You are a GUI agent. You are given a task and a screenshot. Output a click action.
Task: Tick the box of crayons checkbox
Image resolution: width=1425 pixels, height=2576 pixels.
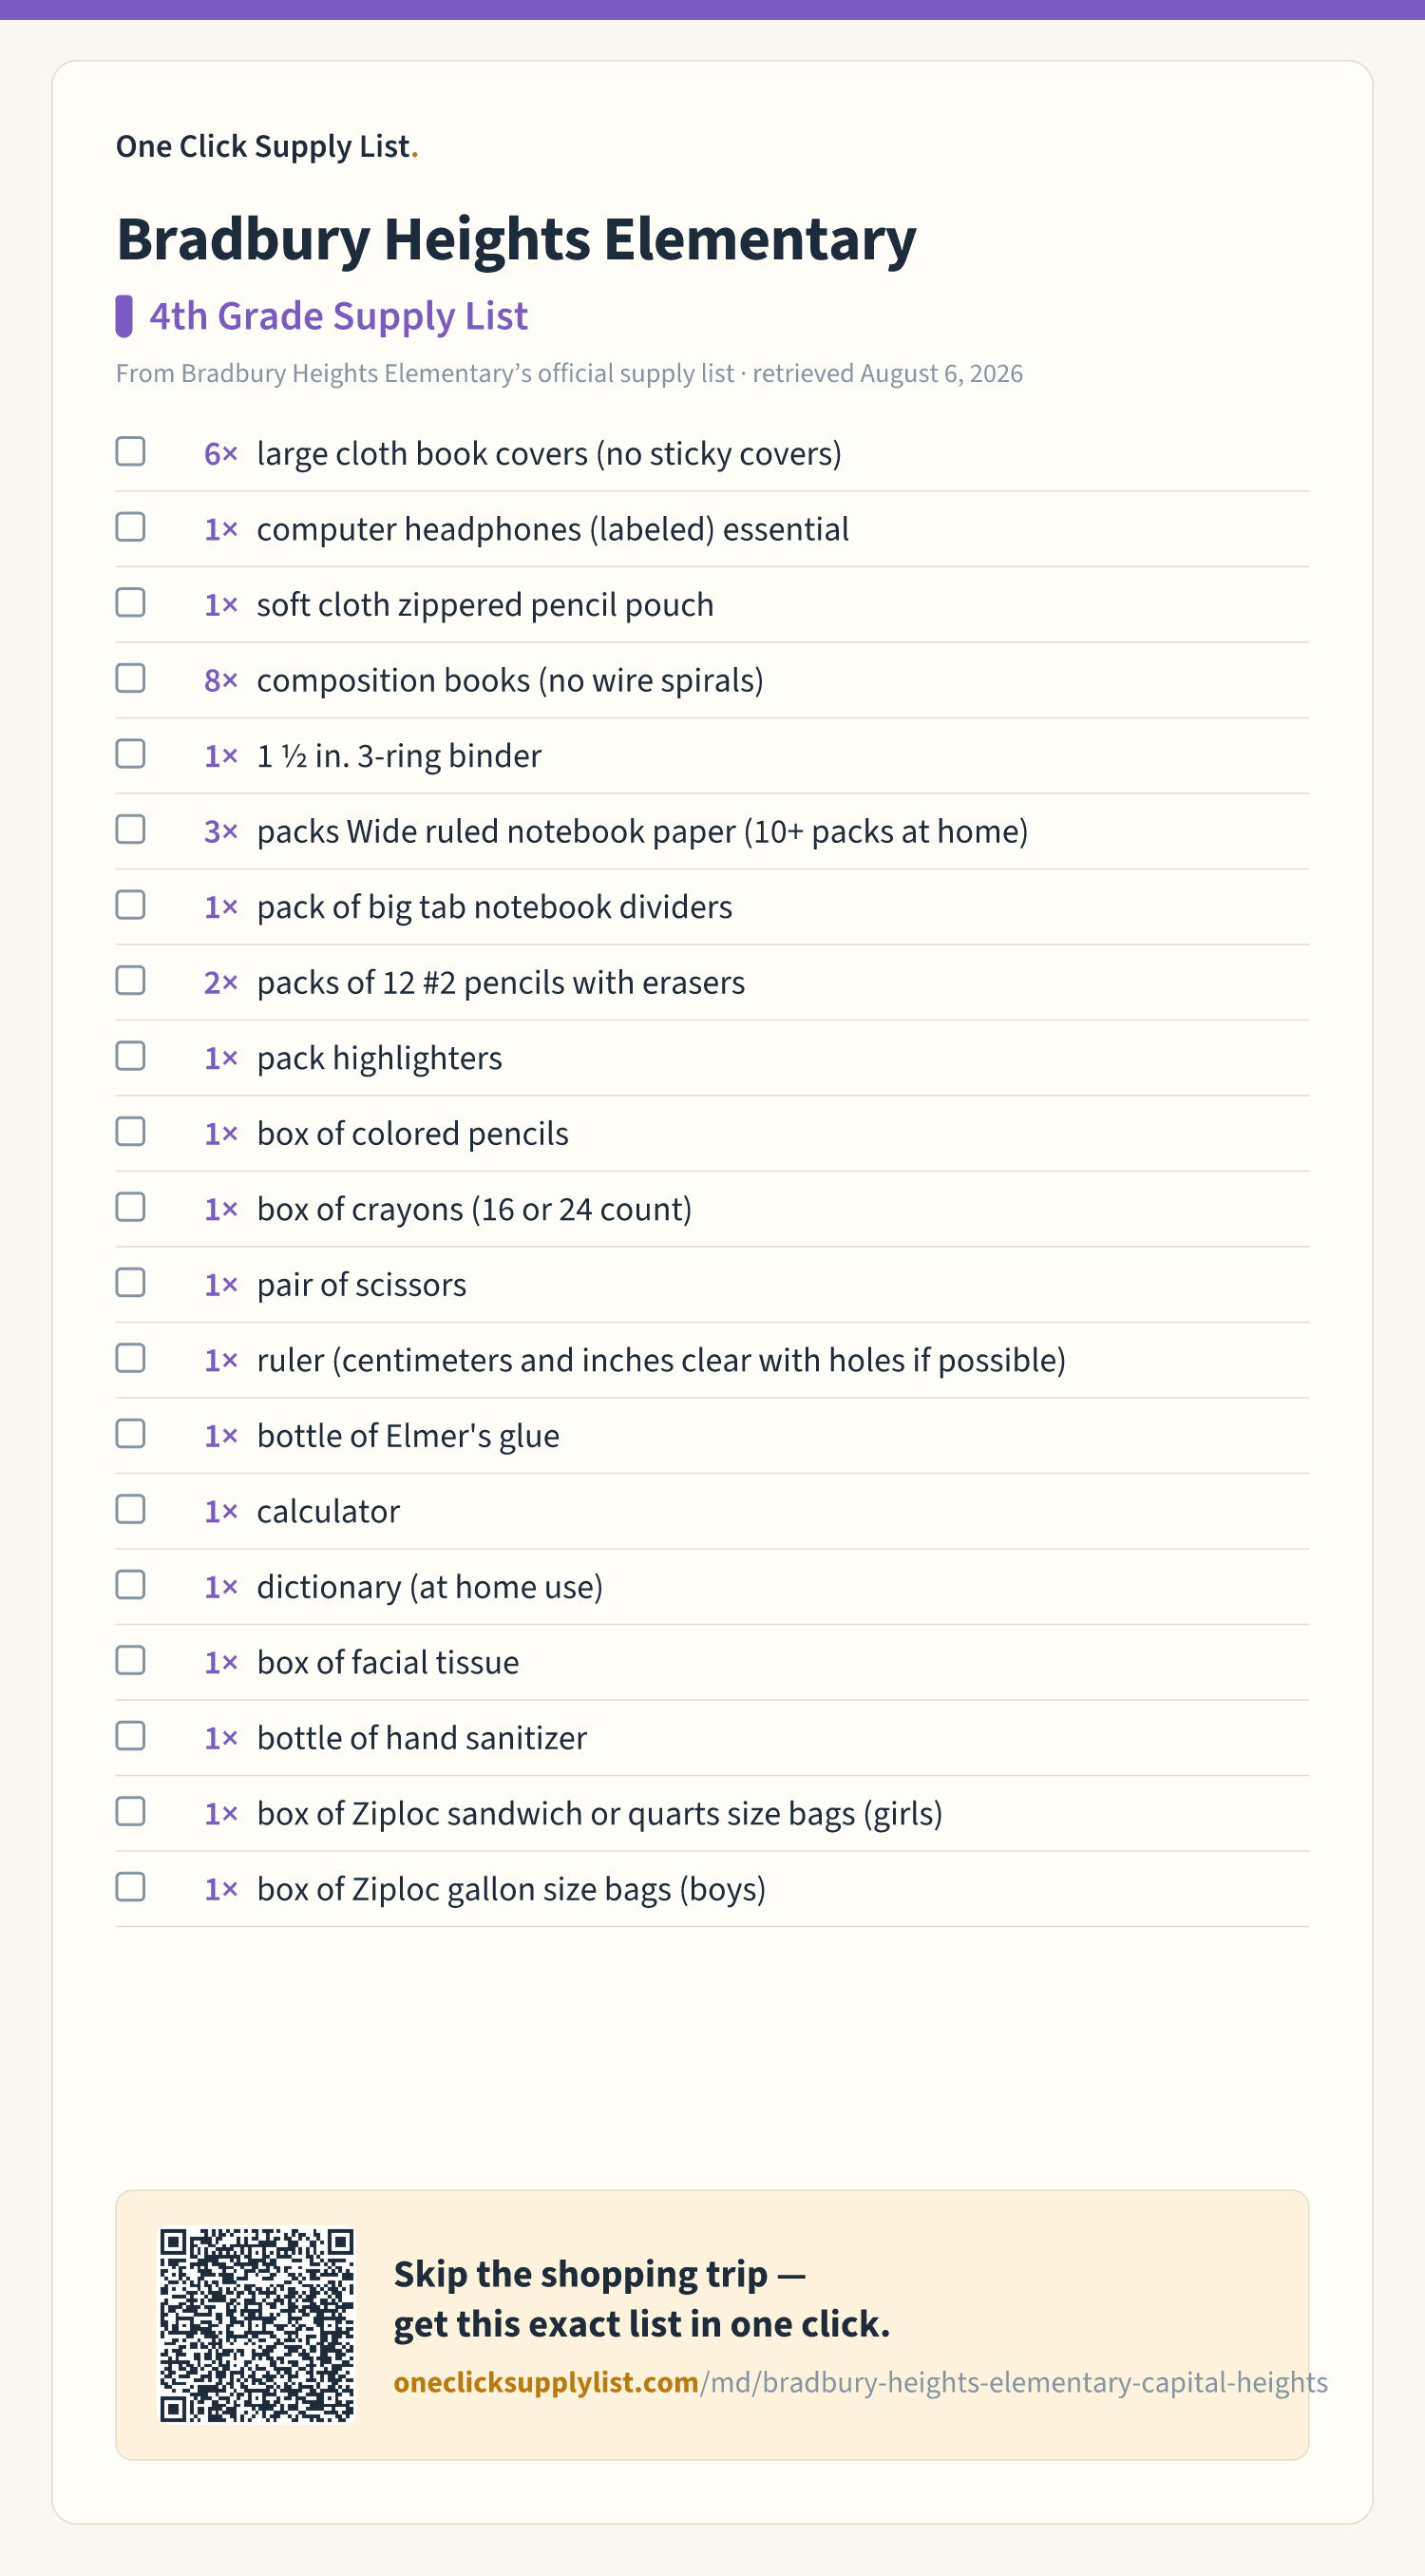tap(130, 1207)
